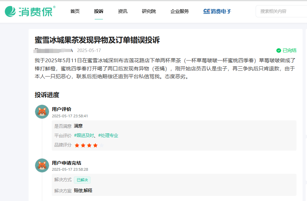Navigate to 企业服务
This screenshot has height=201, width=307.
(x=180, y=11)
